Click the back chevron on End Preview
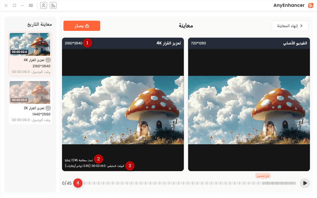This screenshot has width=317, height=198. (x=301, y=26)
